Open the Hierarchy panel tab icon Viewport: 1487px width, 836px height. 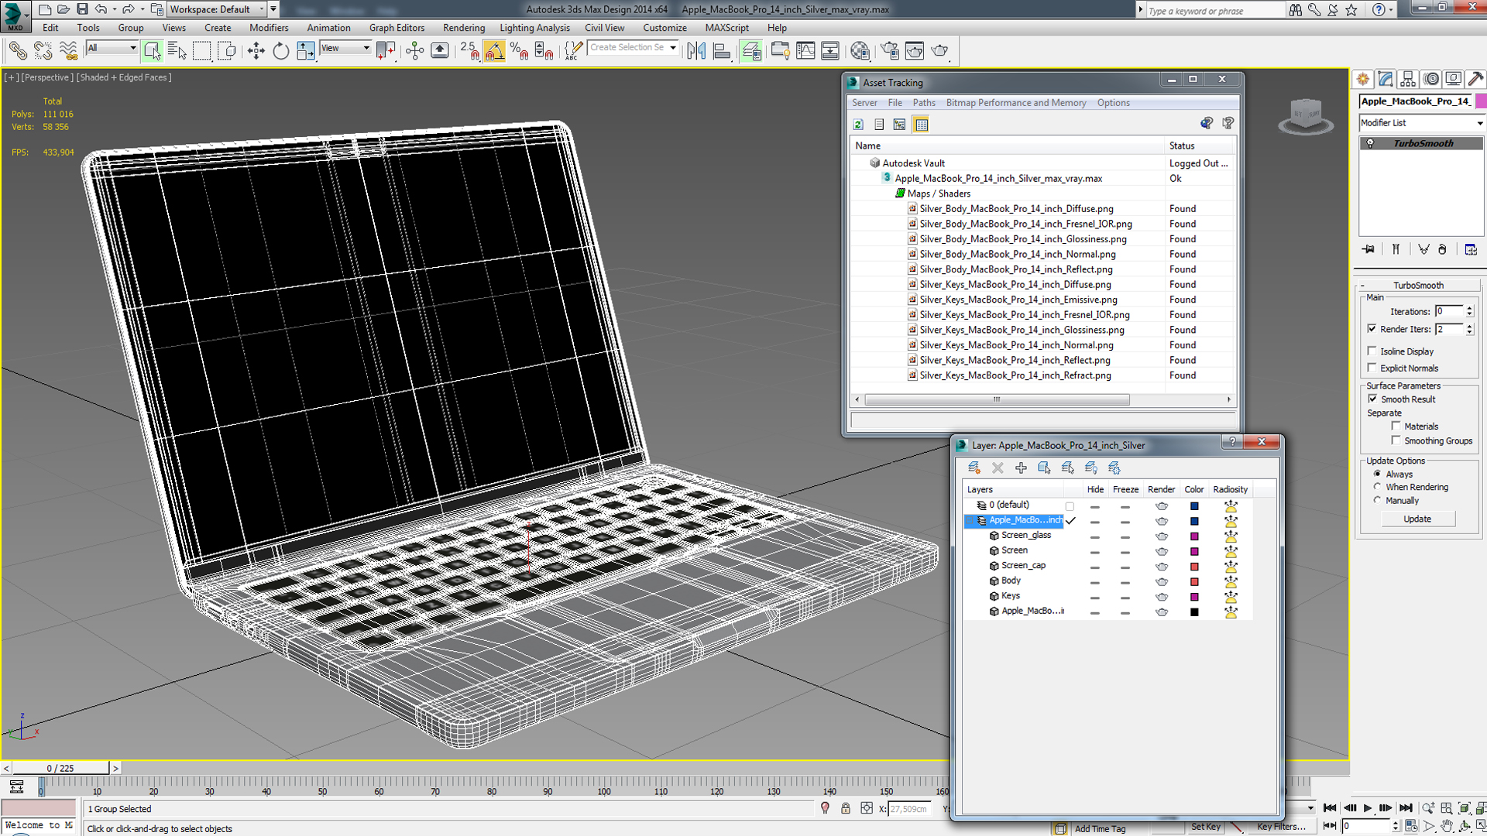(1408, 79)
